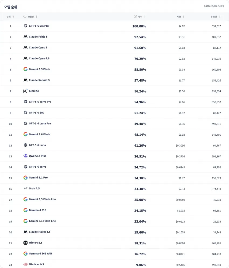
Task: Click the OpenAI icon beside GPT-5.6 Sol Pro
Action: click(x=26, y=26)
